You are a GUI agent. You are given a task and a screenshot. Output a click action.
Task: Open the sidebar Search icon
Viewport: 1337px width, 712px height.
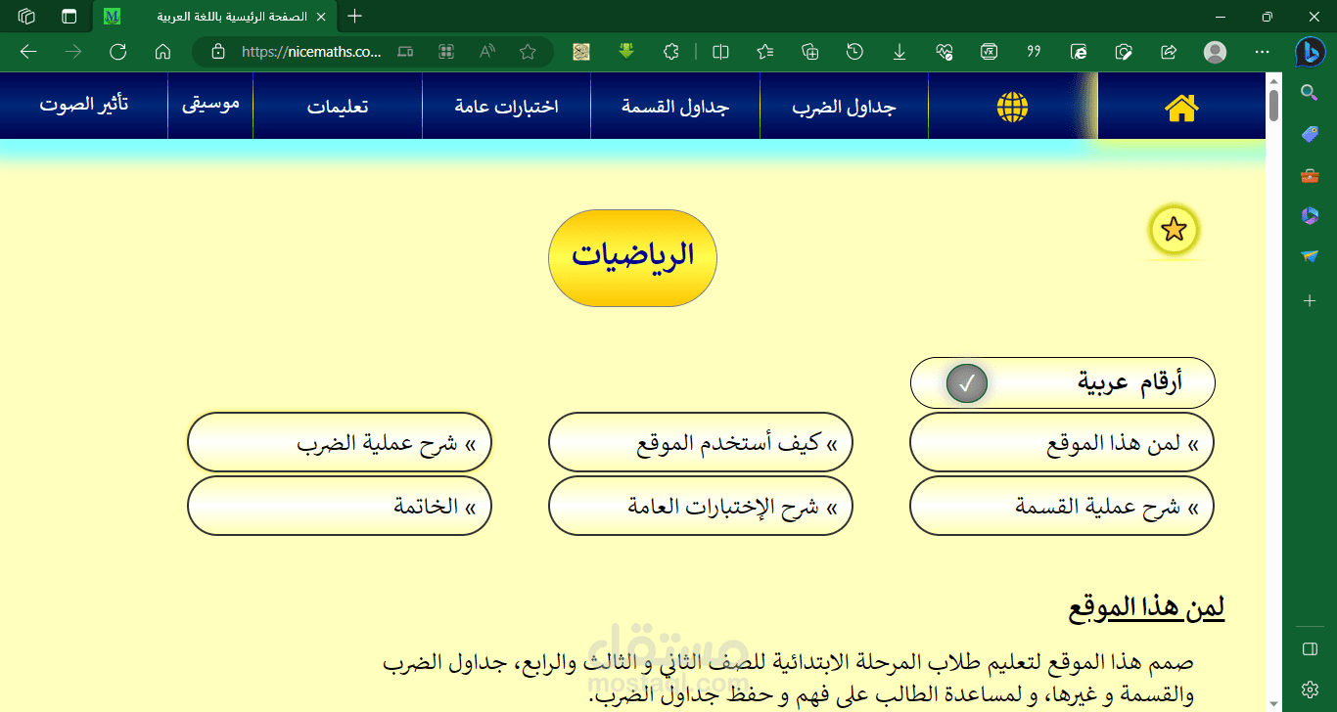coord(1310,93)
